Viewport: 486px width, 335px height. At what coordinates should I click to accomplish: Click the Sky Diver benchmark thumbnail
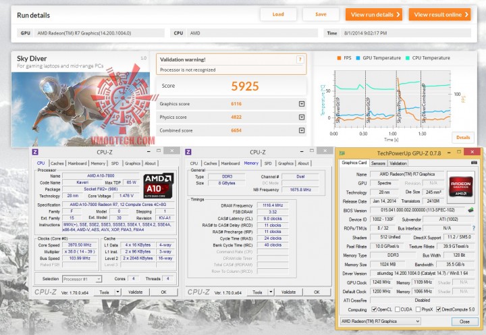[x=80, y=109]
